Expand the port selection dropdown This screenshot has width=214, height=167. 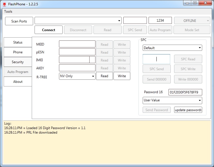pyautogui.click(x=119, y=20)
